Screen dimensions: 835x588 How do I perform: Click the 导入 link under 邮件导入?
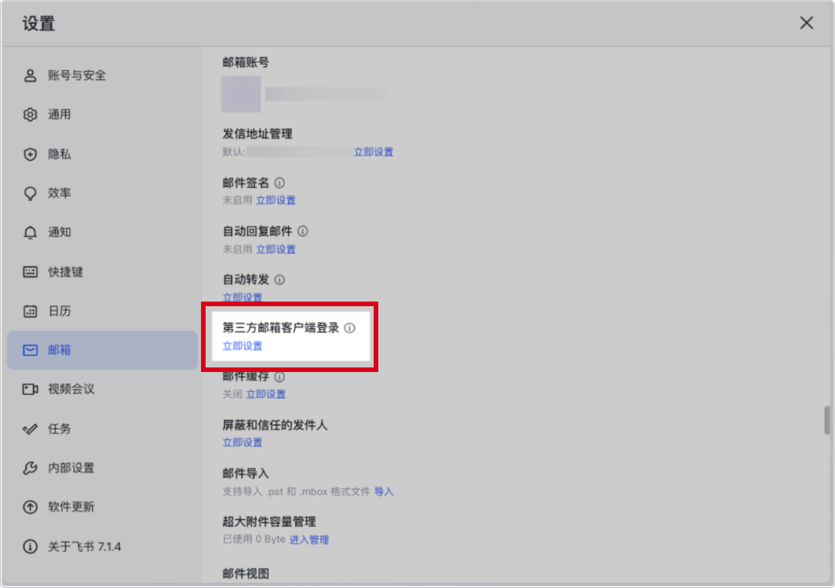tap(384, 491)
